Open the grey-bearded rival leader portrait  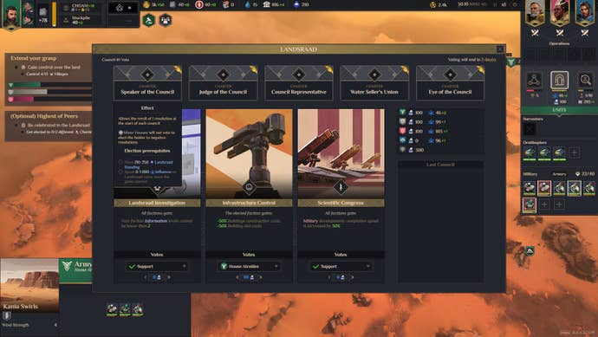(x=535, y=13)
